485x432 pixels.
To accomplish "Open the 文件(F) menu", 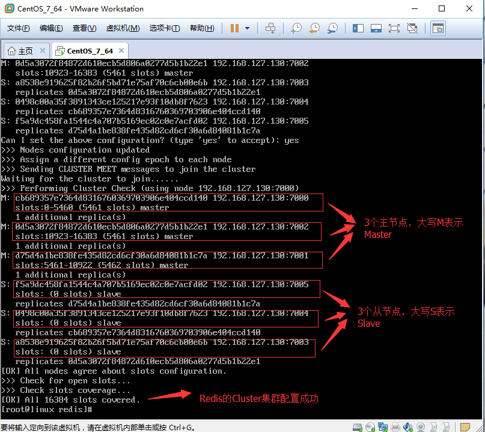I will pyautogui.click(x=18, y=28).
